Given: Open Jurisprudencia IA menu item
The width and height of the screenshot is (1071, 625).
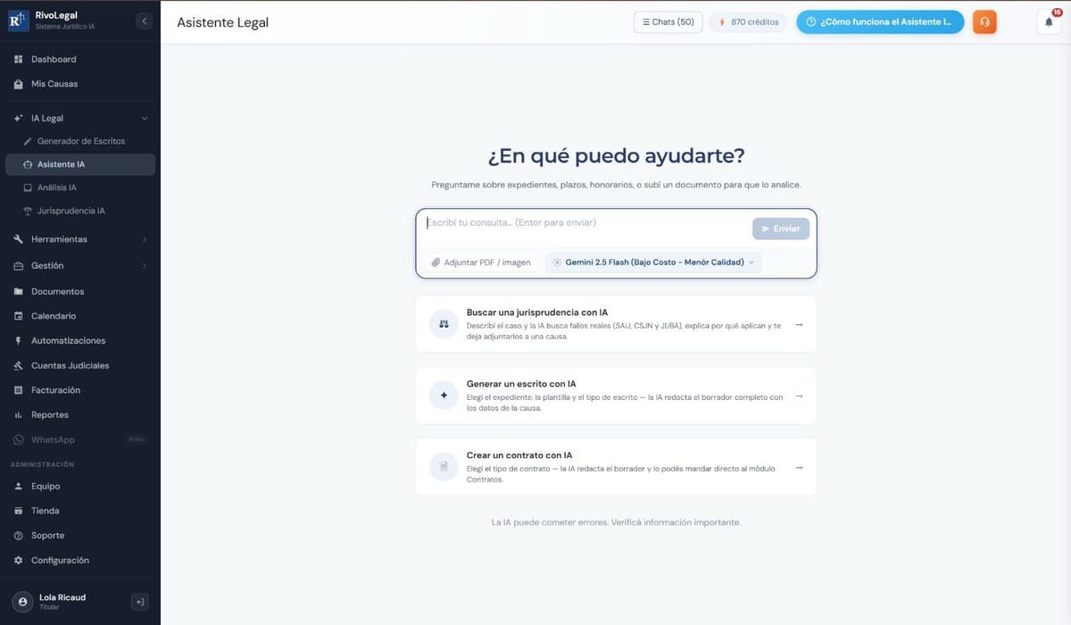Looking at the screenshot, I should coord(80,211).
